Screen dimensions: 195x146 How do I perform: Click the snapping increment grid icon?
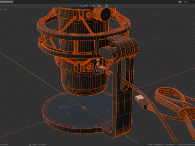coord(101,6)
